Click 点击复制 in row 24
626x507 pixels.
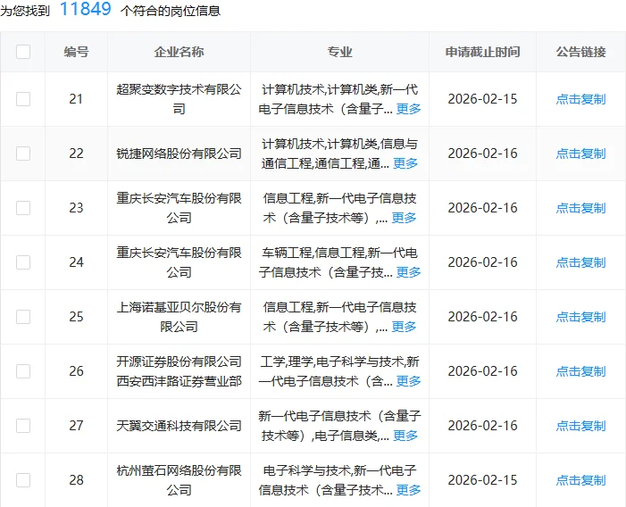[x=580, y=262]
